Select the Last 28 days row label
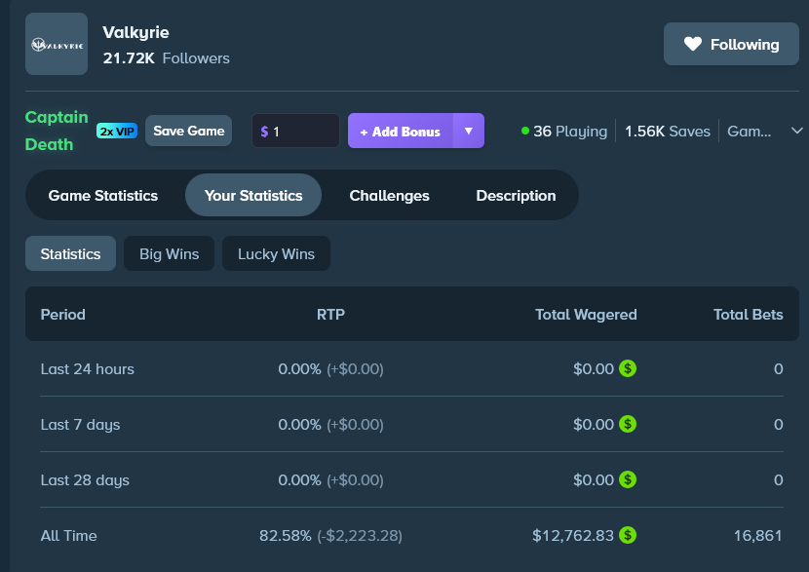 85,480
